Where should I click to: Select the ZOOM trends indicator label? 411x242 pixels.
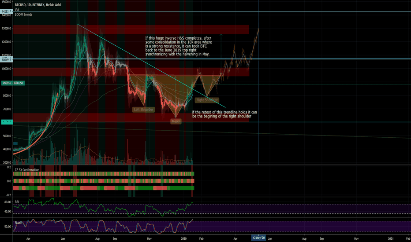click(x=23, y=15)
